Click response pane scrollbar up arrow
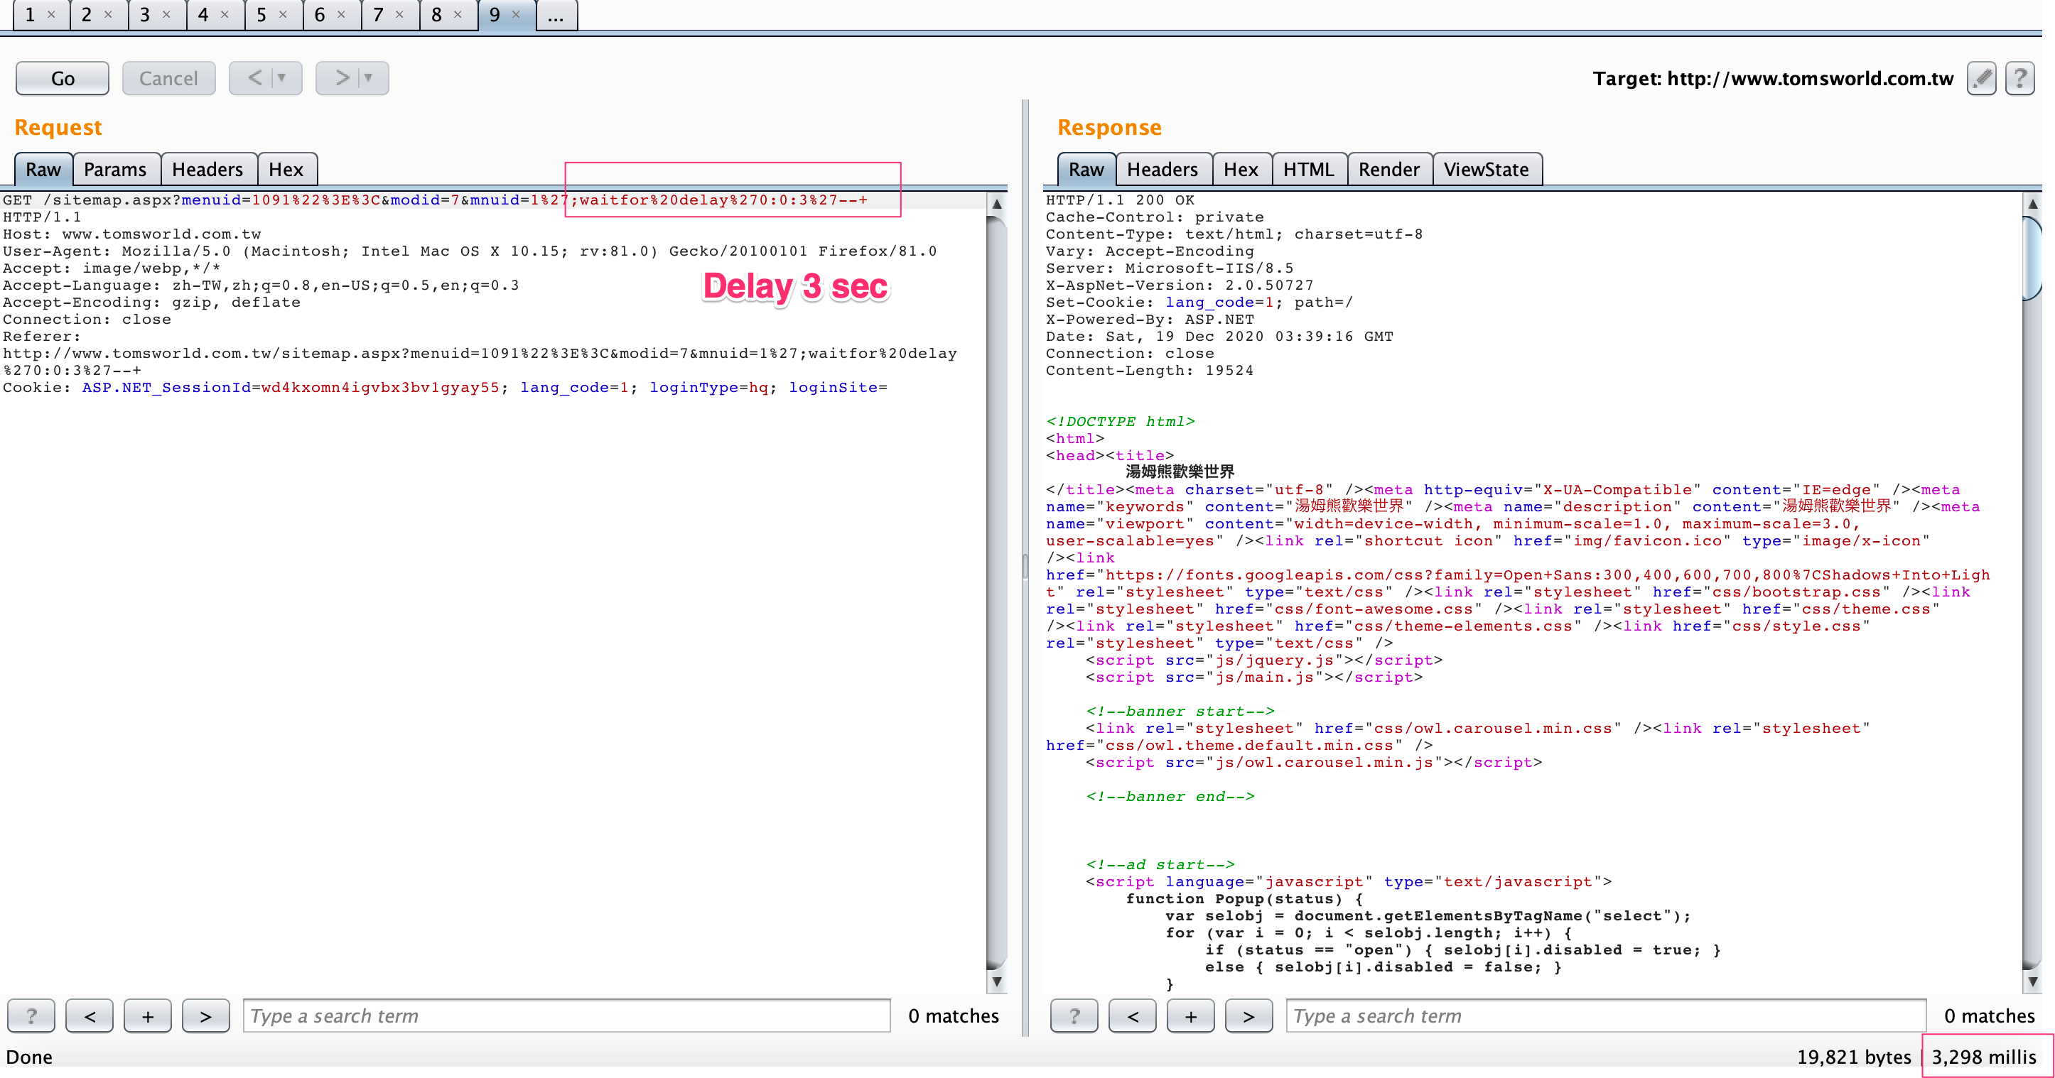This screenshot has height=1078, width=2055. point(2033,204)
